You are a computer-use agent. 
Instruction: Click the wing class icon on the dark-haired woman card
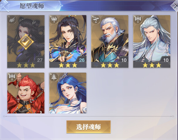pos(12,20)
